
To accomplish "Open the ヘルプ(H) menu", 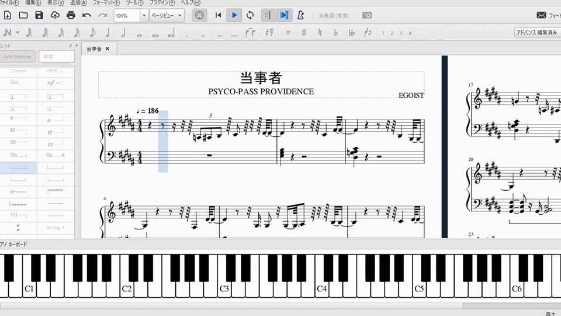I will click(191, 2).
